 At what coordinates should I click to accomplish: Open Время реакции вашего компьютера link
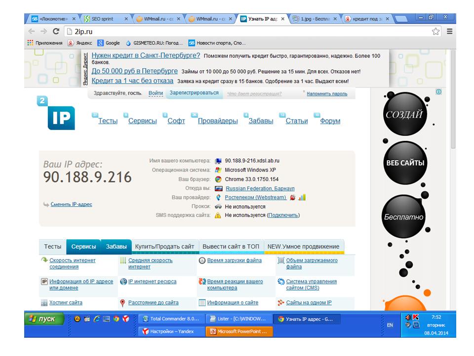(235, 285)
